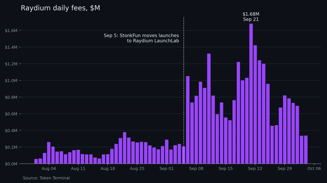The height and width of the screenshot is (183, 327).
Task: Click the '$0.8M' y-axis label
Action: pyautogui.click(x=11, y=97)
